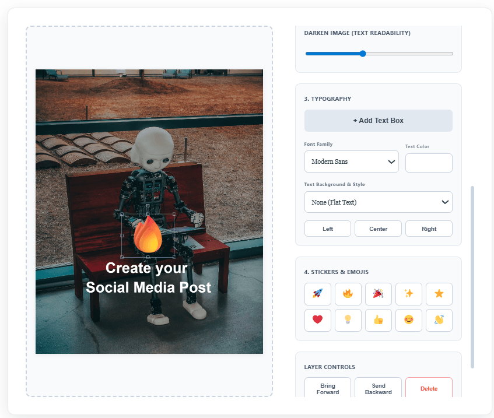Screen dimensions: 494x418
Task: Click the + Add Text Box button
Action: click(378, 121)
